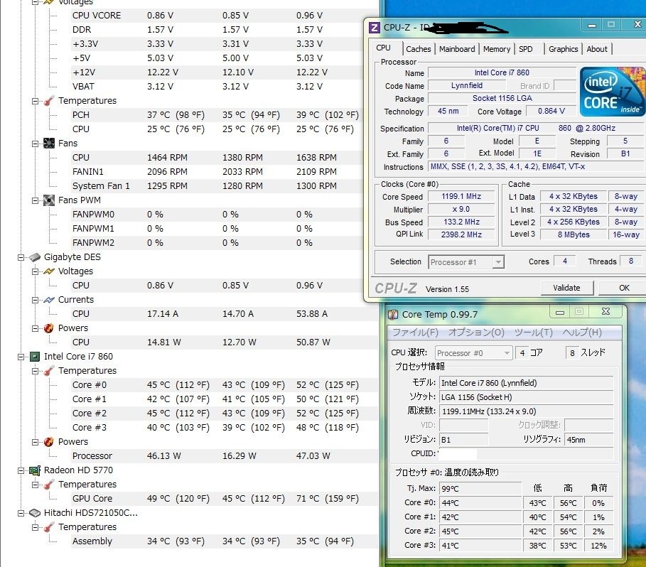This screenshot has width=646, height=567.
Task: Click the Intel Core i7 860 Name field in CPU-Z
Action: pyautogui.click(x=502, y=72)
